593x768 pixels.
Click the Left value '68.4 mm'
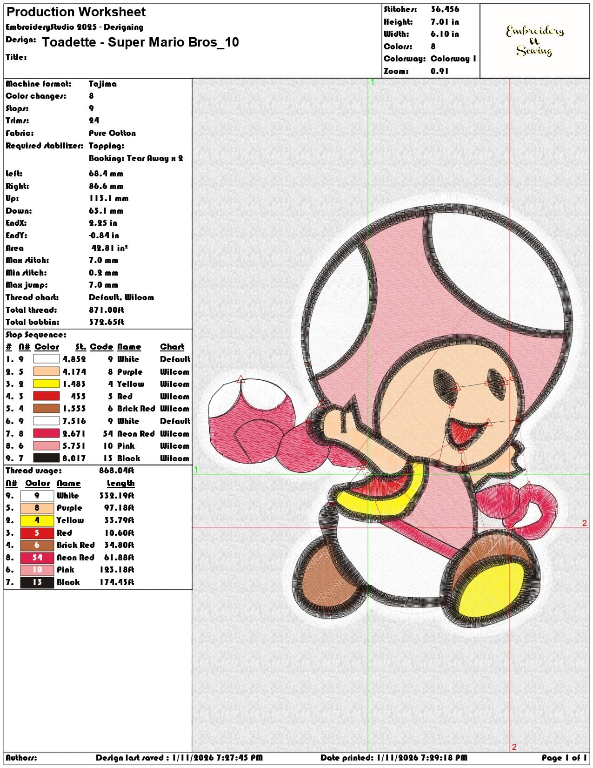coord(106,174)
